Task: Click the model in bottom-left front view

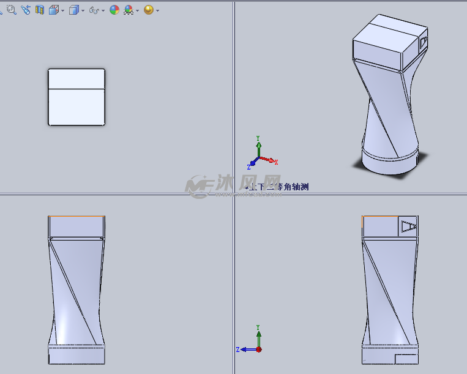Action: (77, 288)
